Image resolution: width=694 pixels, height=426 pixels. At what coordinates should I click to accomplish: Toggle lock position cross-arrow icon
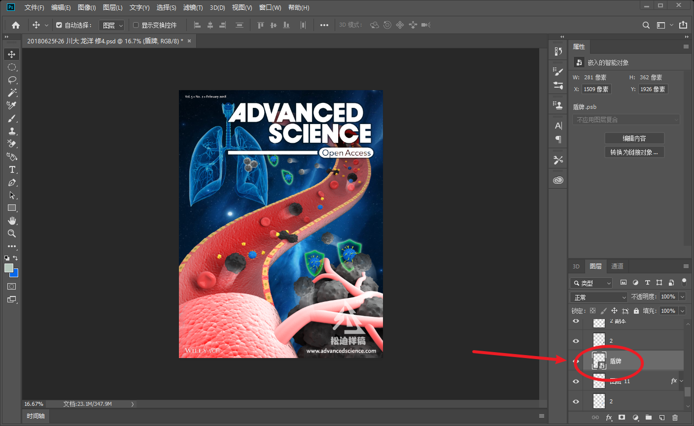pos(614,311)
